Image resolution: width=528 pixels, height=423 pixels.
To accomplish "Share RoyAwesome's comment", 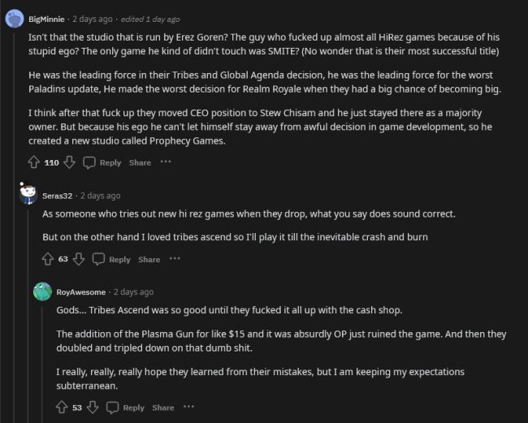I will pyautogui.click(x=163, y=408).
